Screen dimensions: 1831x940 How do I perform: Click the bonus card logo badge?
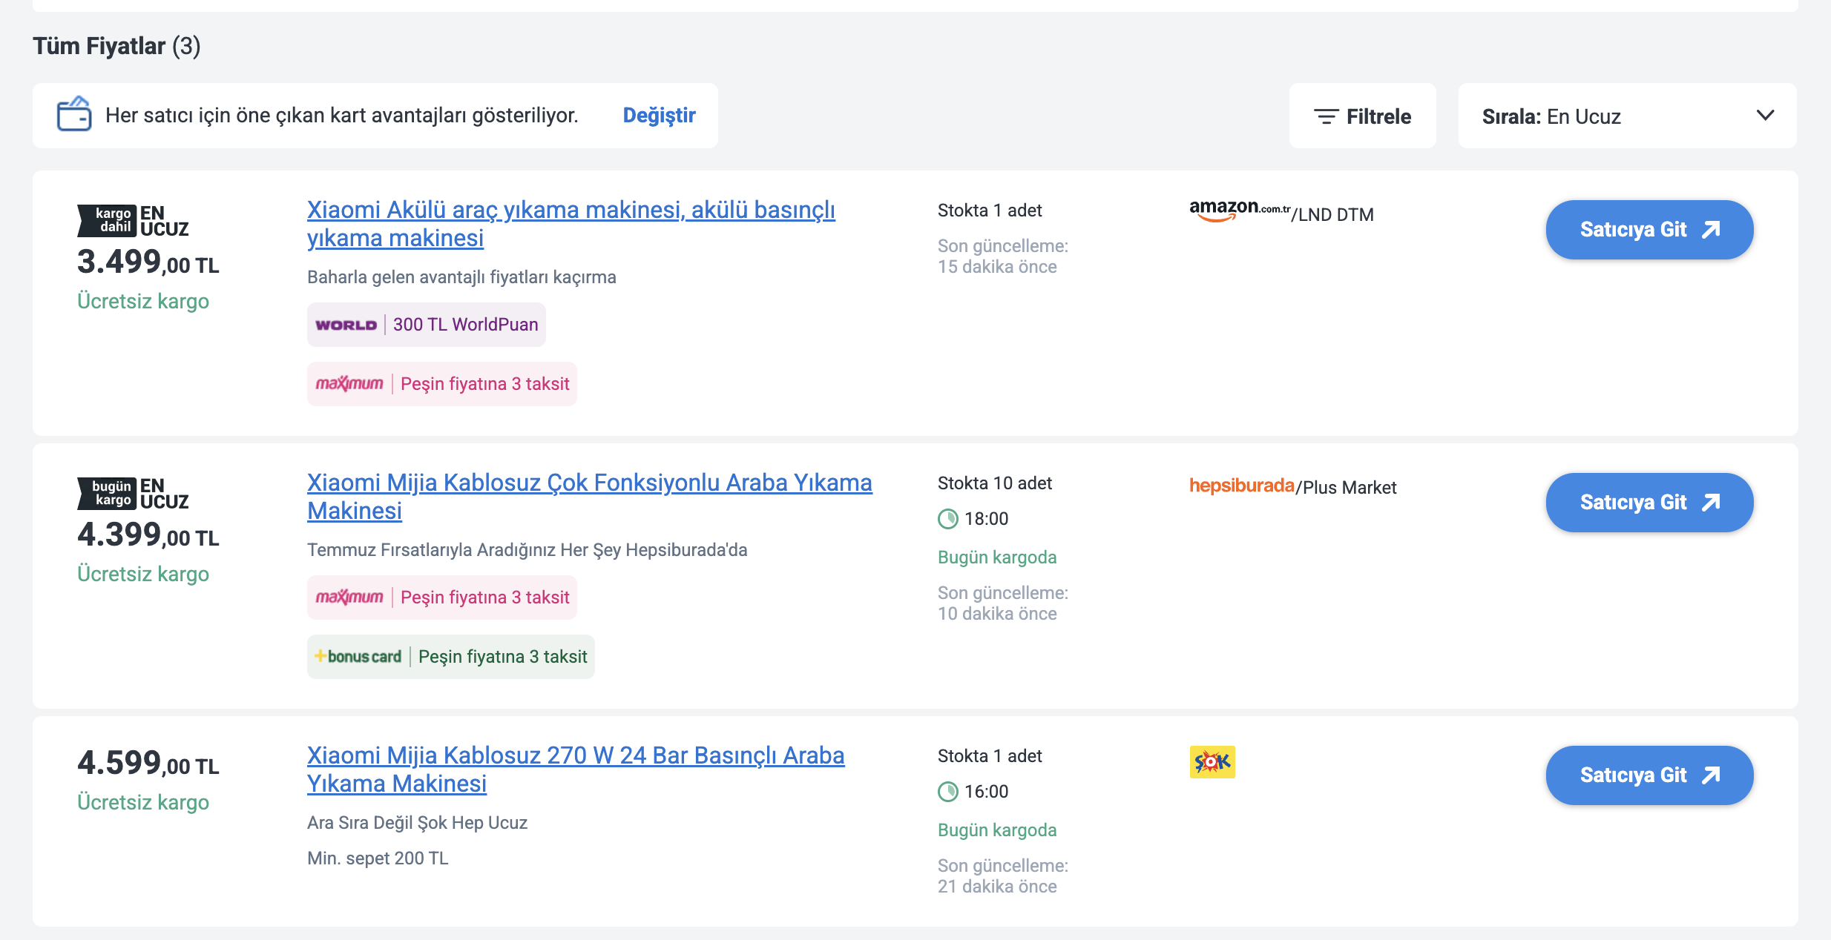coord(358,656)
